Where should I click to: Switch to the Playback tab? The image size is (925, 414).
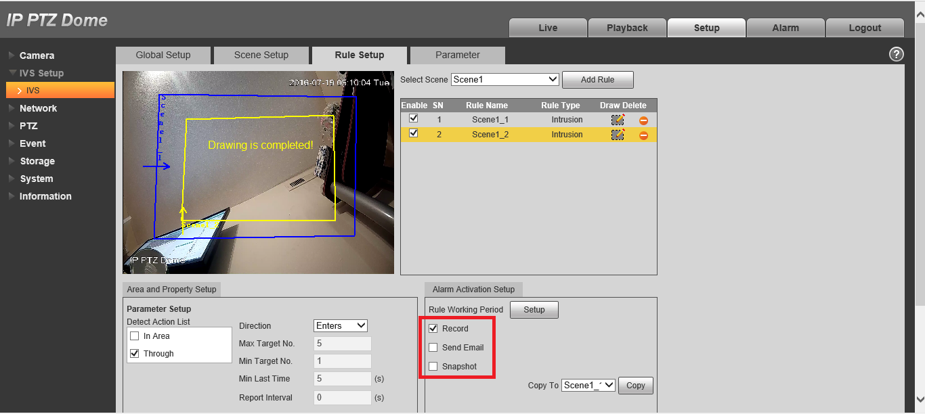tap(627, 28)
